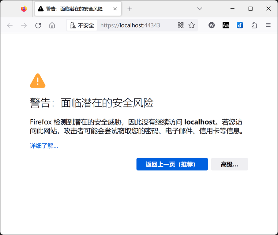
Task: Click the 警告：面临潜在的安全风险 heading
Action: [92, 103]
